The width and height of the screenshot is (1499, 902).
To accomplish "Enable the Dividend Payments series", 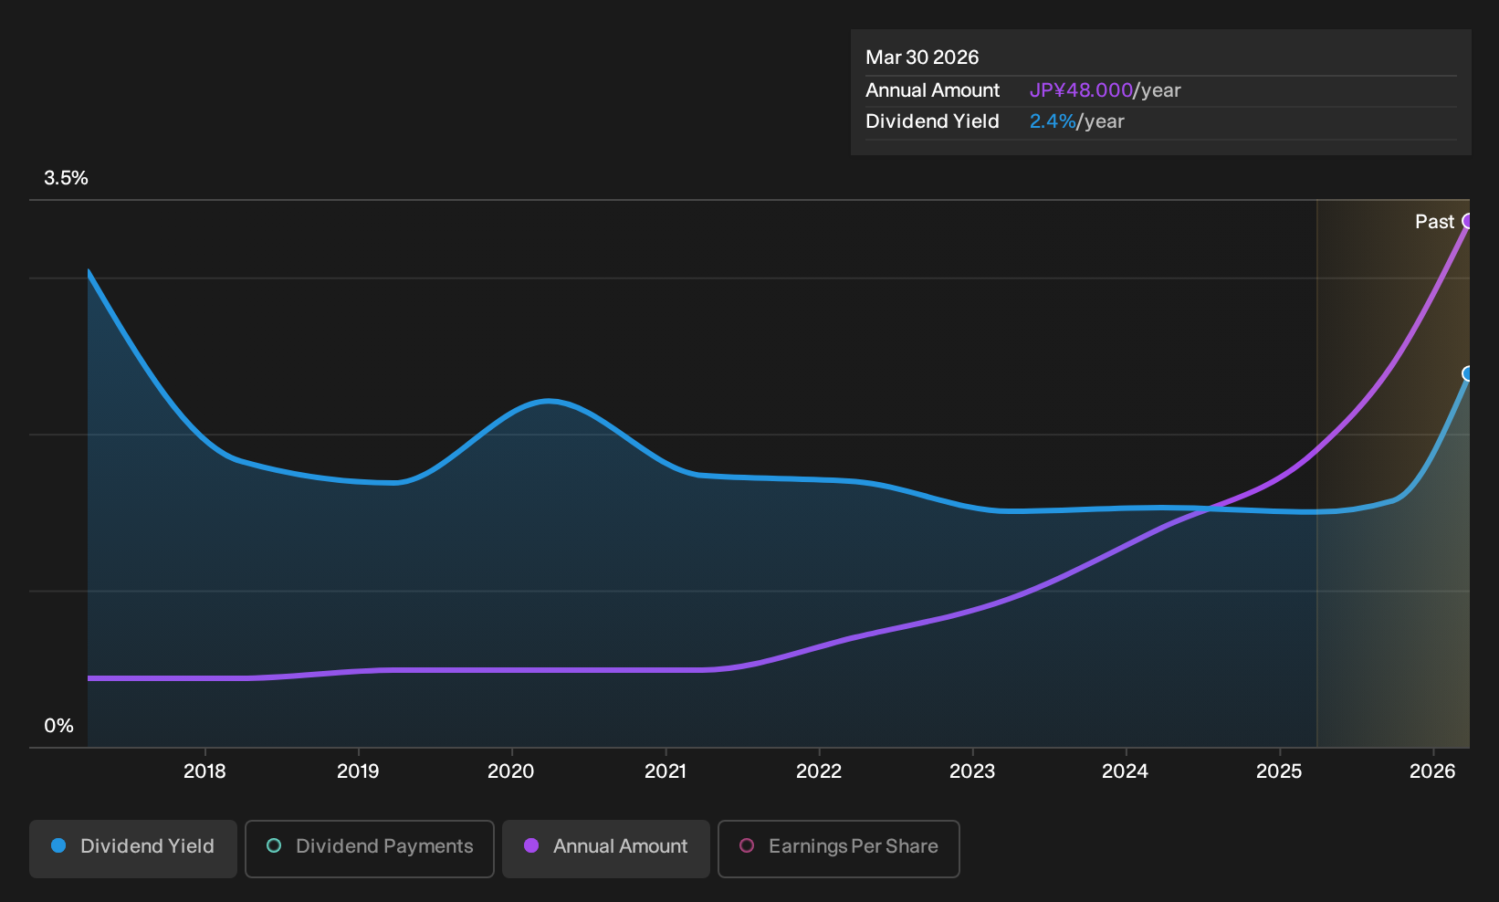I will (370, 848).
